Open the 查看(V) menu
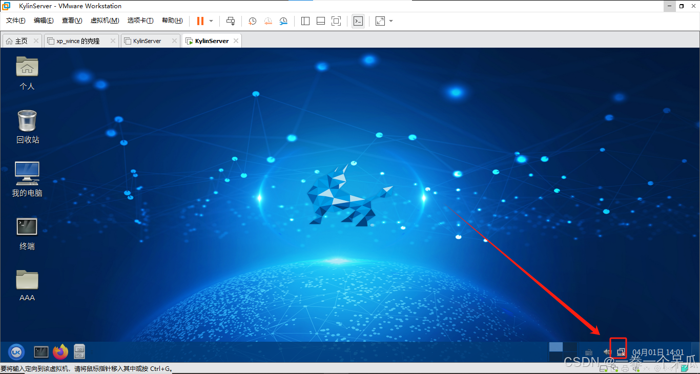Viewport: 700px width, 374px height. (x=72, y=21)
